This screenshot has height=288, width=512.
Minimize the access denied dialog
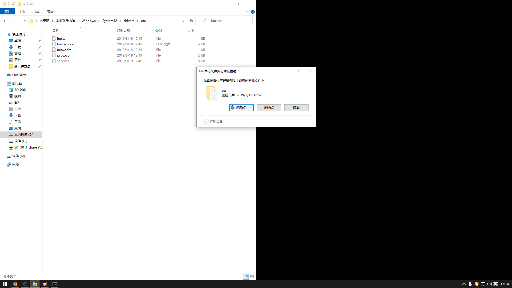[285, 71]
